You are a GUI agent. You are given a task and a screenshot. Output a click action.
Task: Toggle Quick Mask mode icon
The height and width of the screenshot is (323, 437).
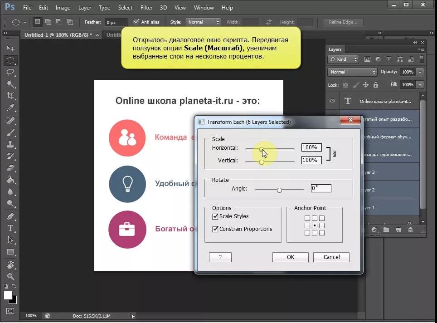pyautogui.click(x=10, y=311)
